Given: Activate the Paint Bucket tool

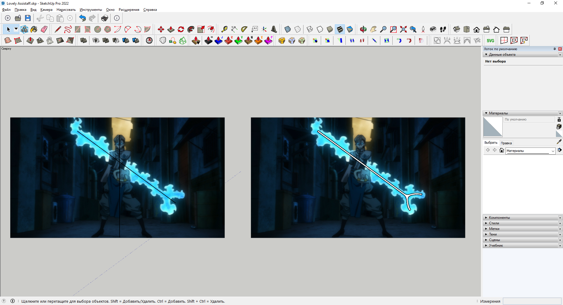Looking at the screenshot, I should coord(34,29).
